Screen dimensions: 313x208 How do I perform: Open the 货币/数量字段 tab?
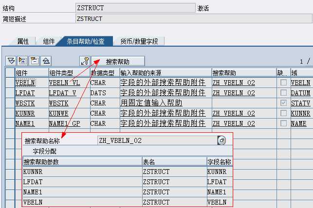(139, 42)
